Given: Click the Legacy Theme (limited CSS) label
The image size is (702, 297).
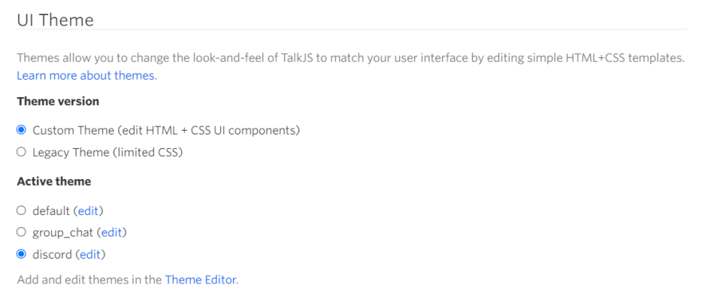Looking at the screenshot, I should tap(108, 152).
